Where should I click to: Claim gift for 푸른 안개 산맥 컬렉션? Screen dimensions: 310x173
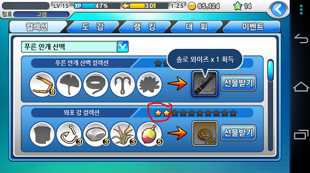pyautogui.click(x=238, y=83)
